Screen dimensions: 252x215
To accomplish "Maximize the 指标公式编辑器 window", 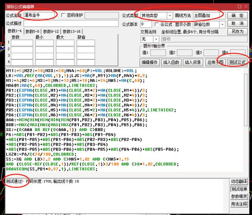I will [239, 7].
